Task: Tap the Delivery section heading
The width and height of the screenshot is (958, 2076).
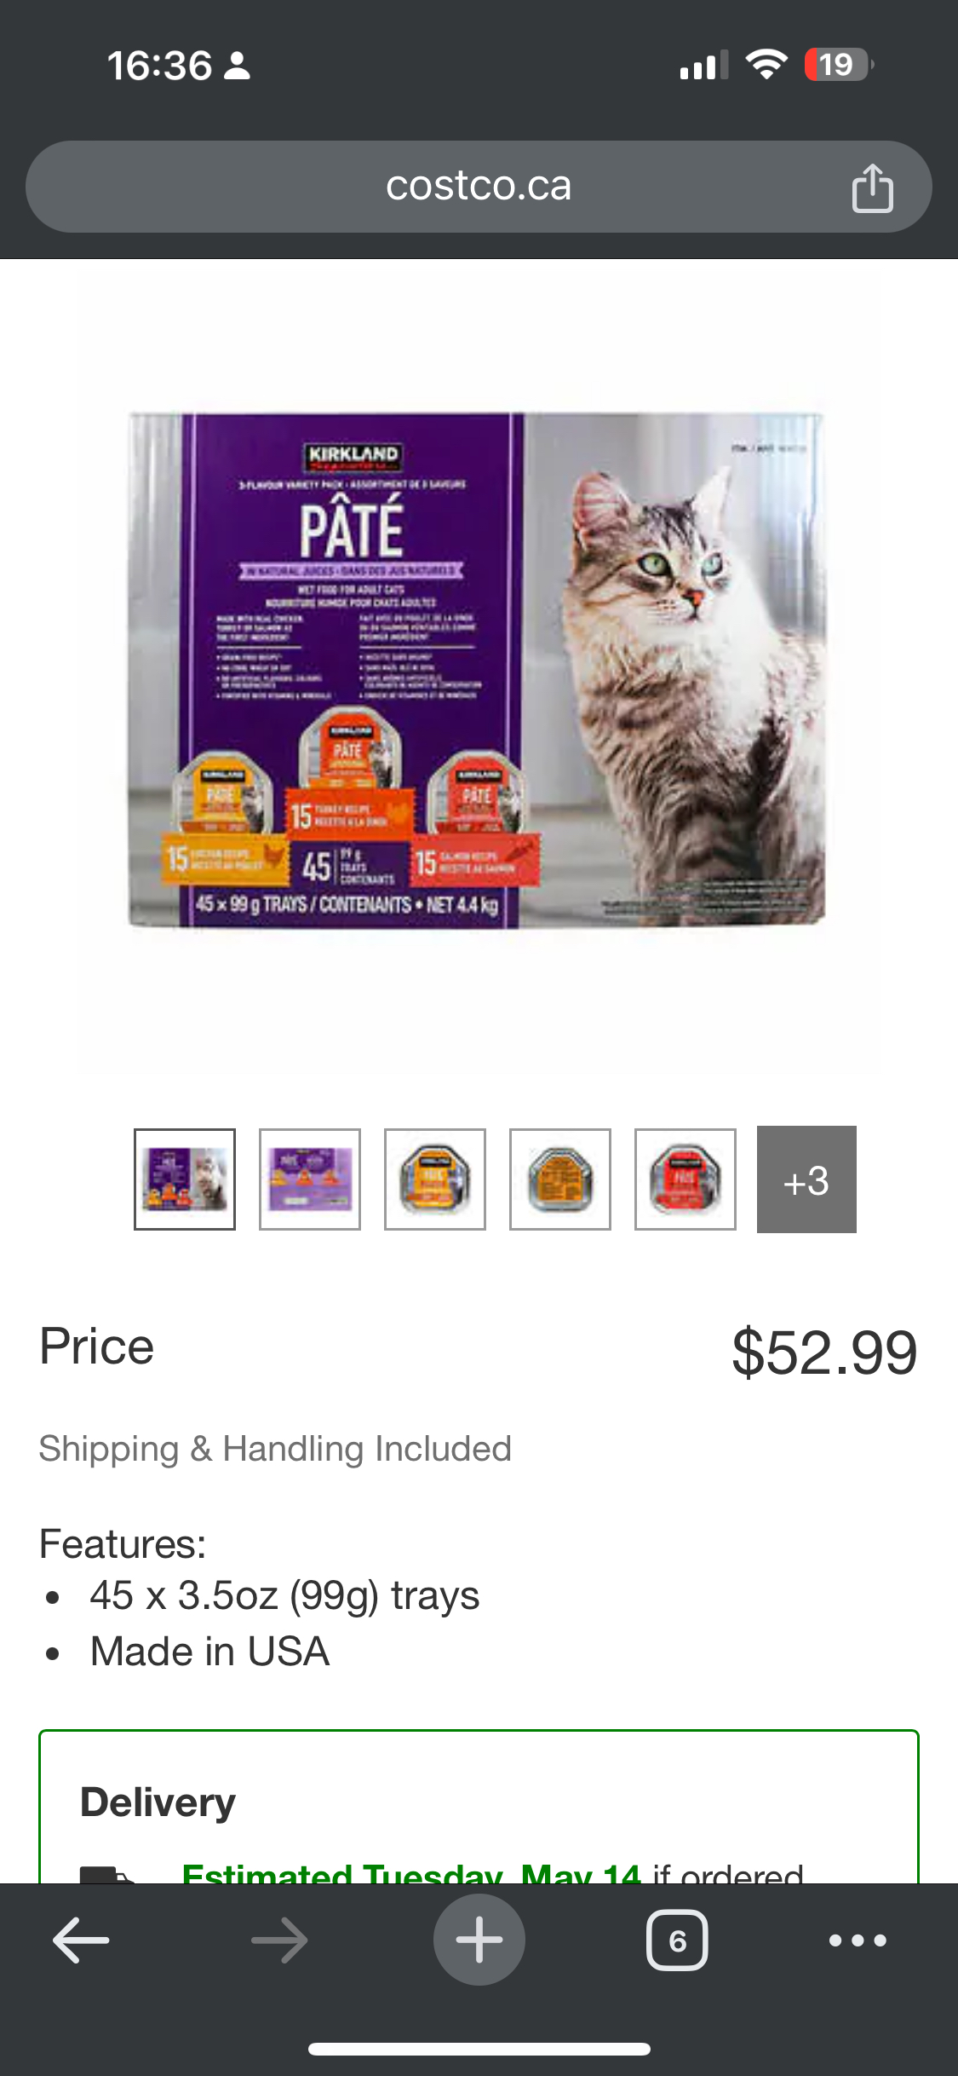Action: [158, 1802]
